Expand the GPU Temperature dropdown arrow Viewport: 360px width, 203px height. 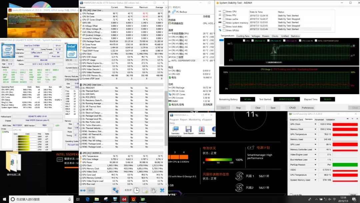click(315, 134)
